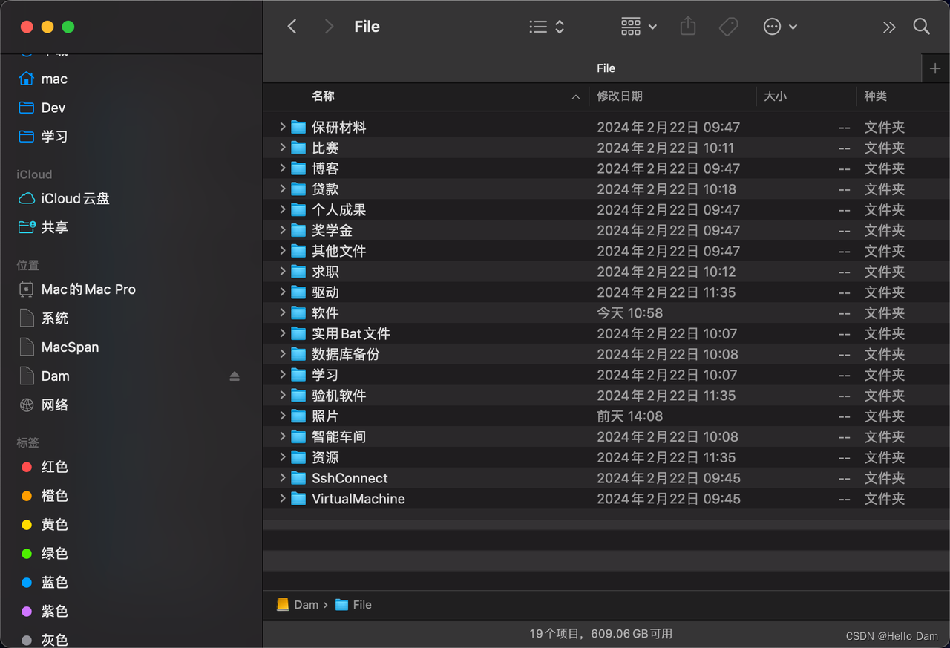
Task: Open the list view switcher
Action: click(x=547, y=27)
